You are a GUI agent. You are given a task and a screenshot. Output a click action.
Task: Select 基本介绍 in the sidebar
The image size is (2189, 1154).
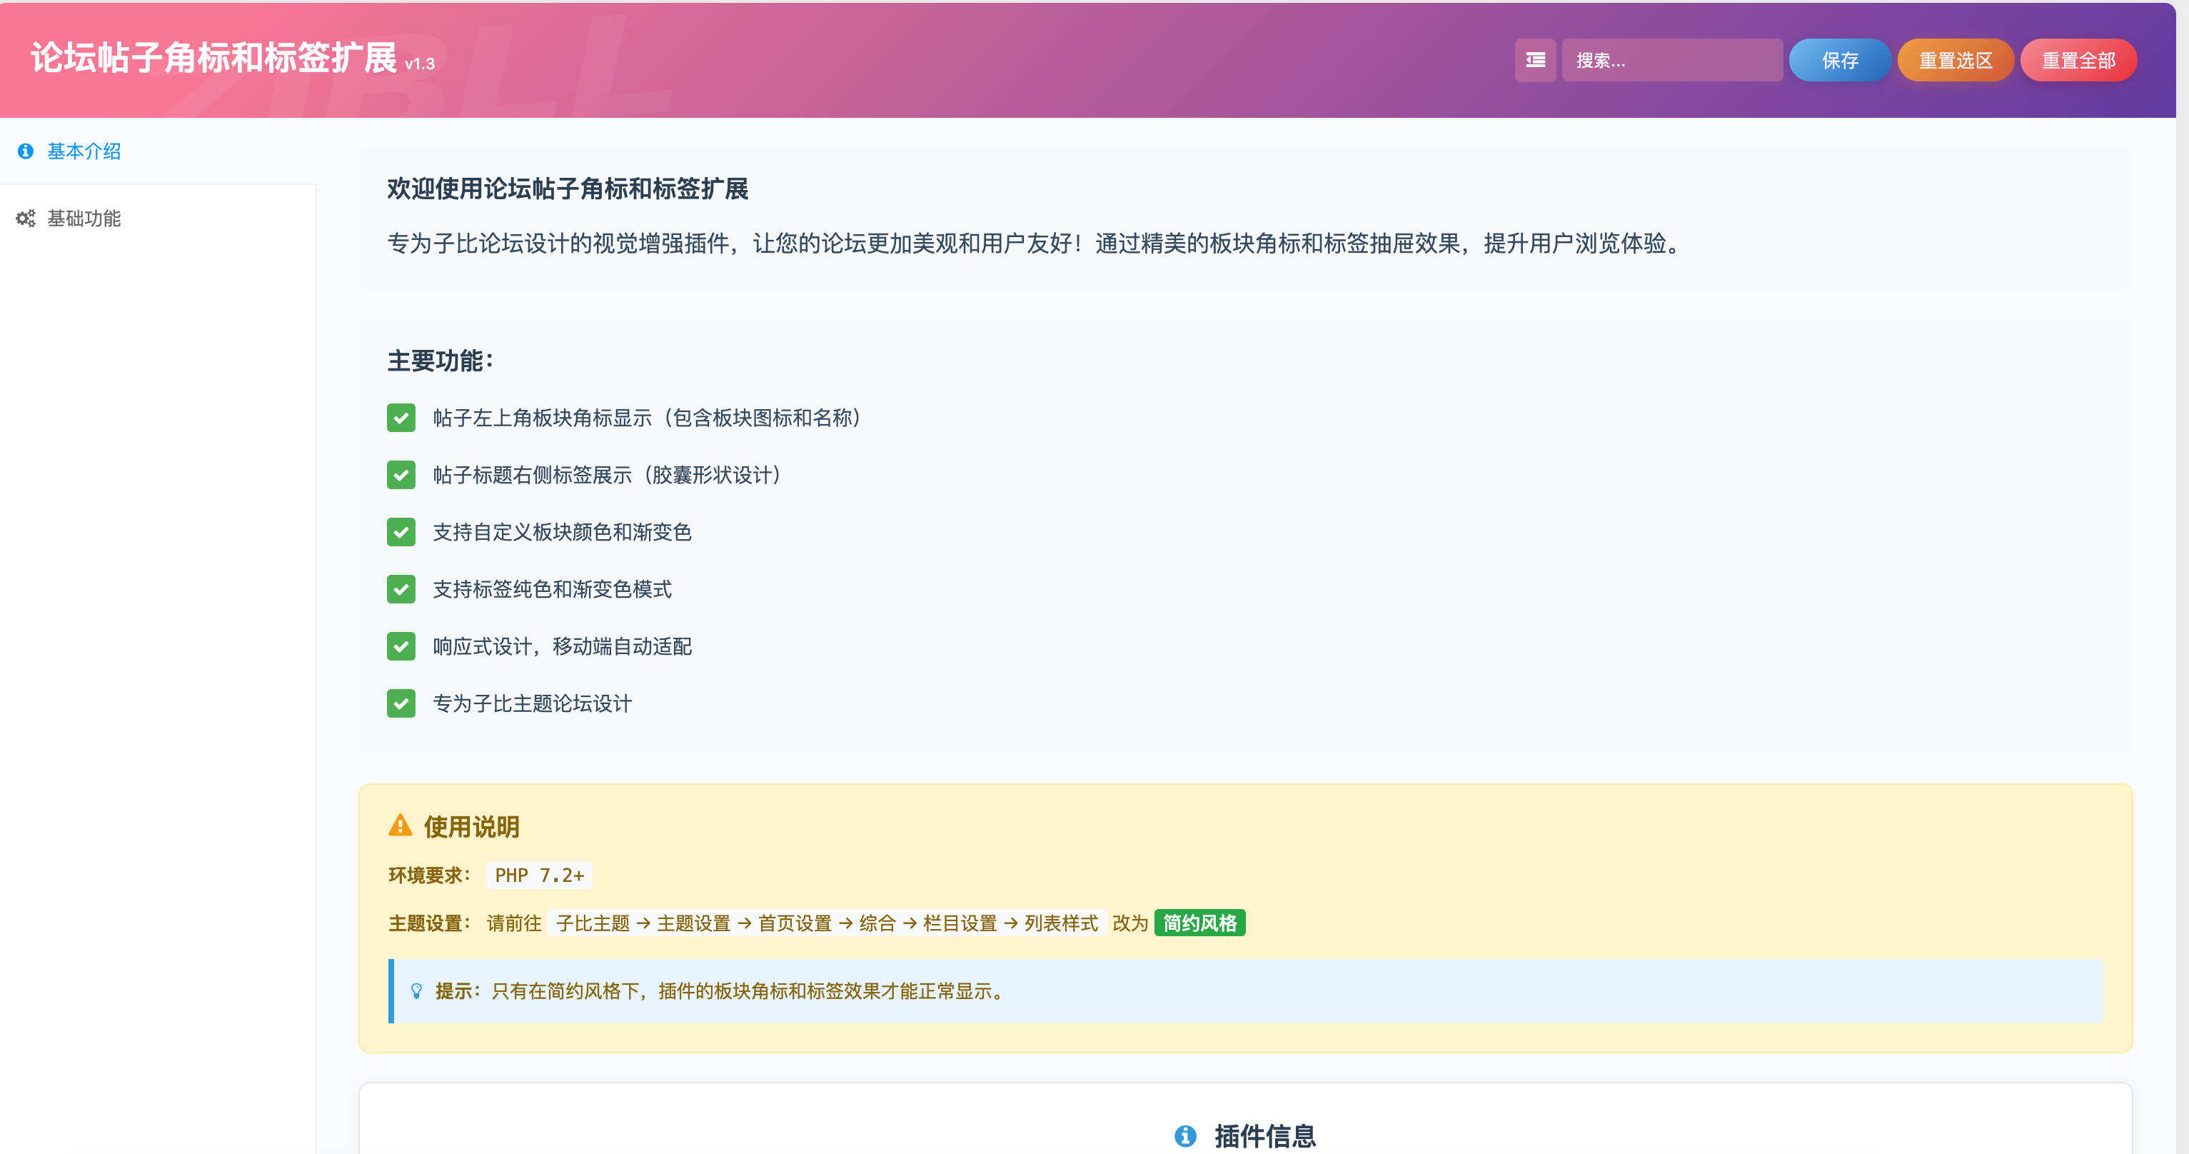[84, 151]
